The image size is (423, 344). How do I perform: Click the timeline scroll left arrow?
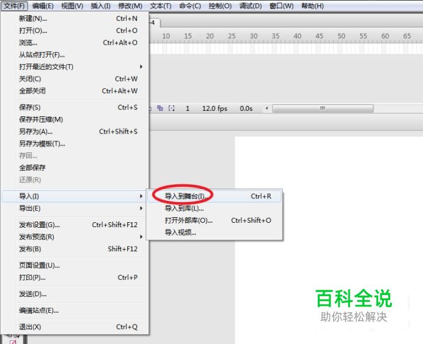click(x=267, y=108)
